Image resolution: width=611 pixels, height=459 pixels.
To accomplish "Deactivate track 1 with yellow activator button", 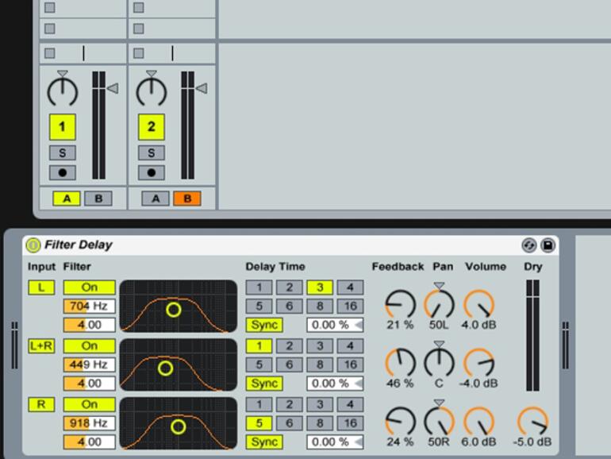I will click(63, 127).
